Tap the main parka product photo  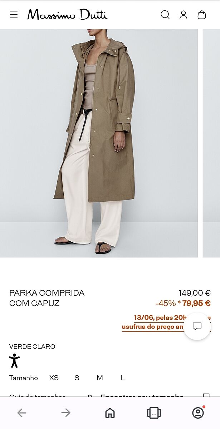pyautogui.click(x=99, y=143)
